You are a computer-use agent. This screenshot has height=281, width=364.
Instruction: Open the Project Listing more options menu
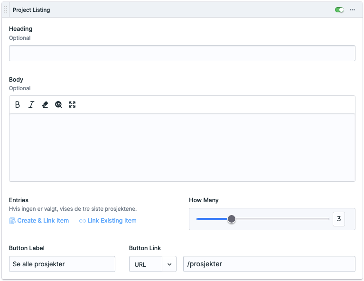(352, 10)
